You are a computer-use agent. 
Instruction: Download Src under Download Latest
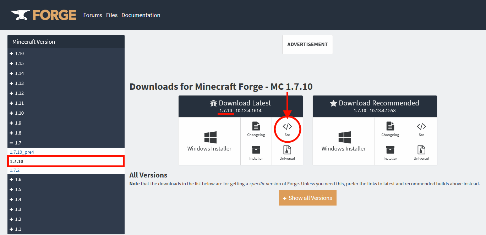[287, 129]
